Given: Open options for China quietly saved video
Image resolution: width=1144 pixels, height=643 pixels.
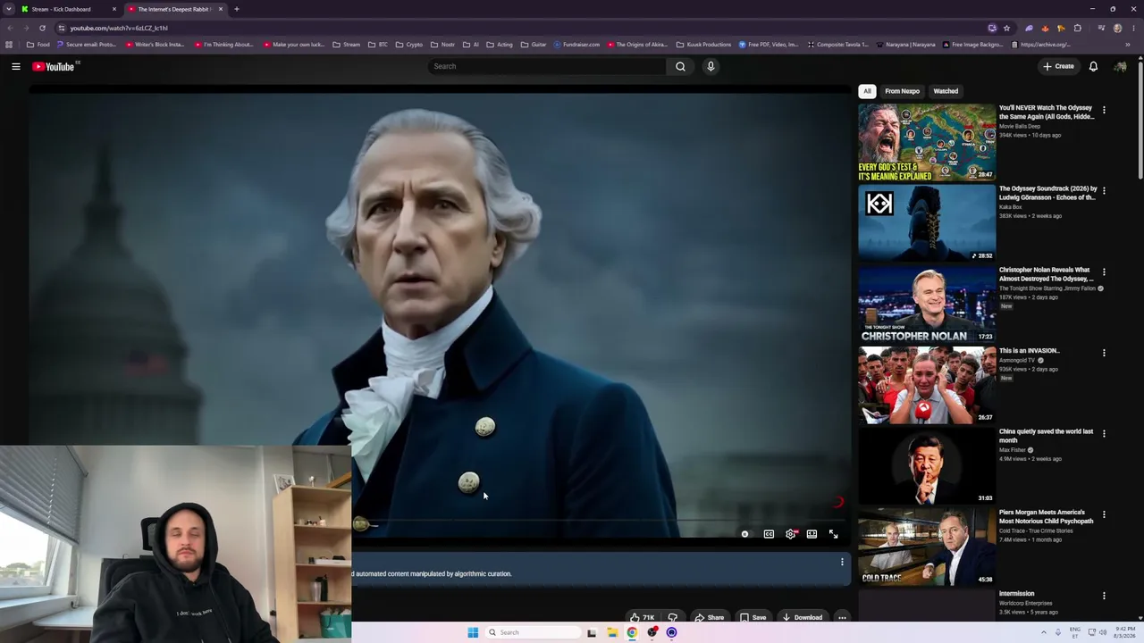Looking at the screenshot, I should pos(1104,433).
